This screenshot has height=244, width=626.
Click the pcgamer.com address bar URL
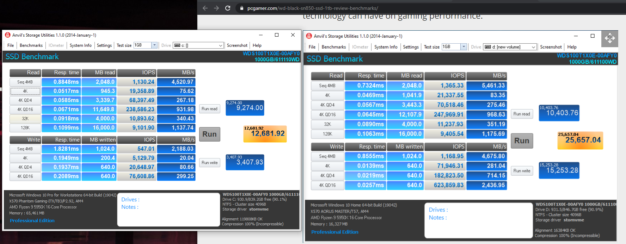tap(313, 8)
